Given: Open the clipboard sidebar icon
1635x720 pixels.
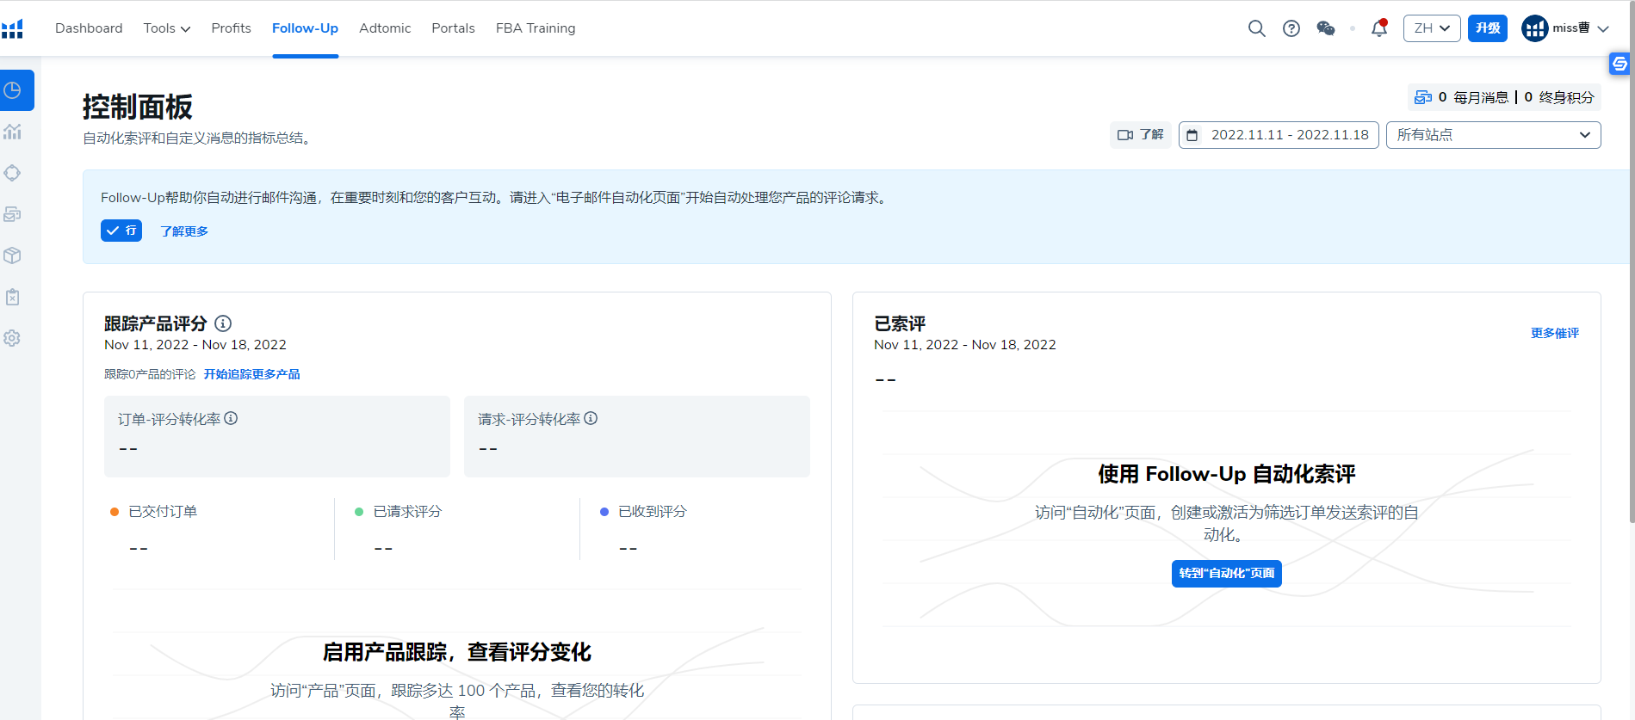Looking at the screenshot, I should tap(12, 297).
